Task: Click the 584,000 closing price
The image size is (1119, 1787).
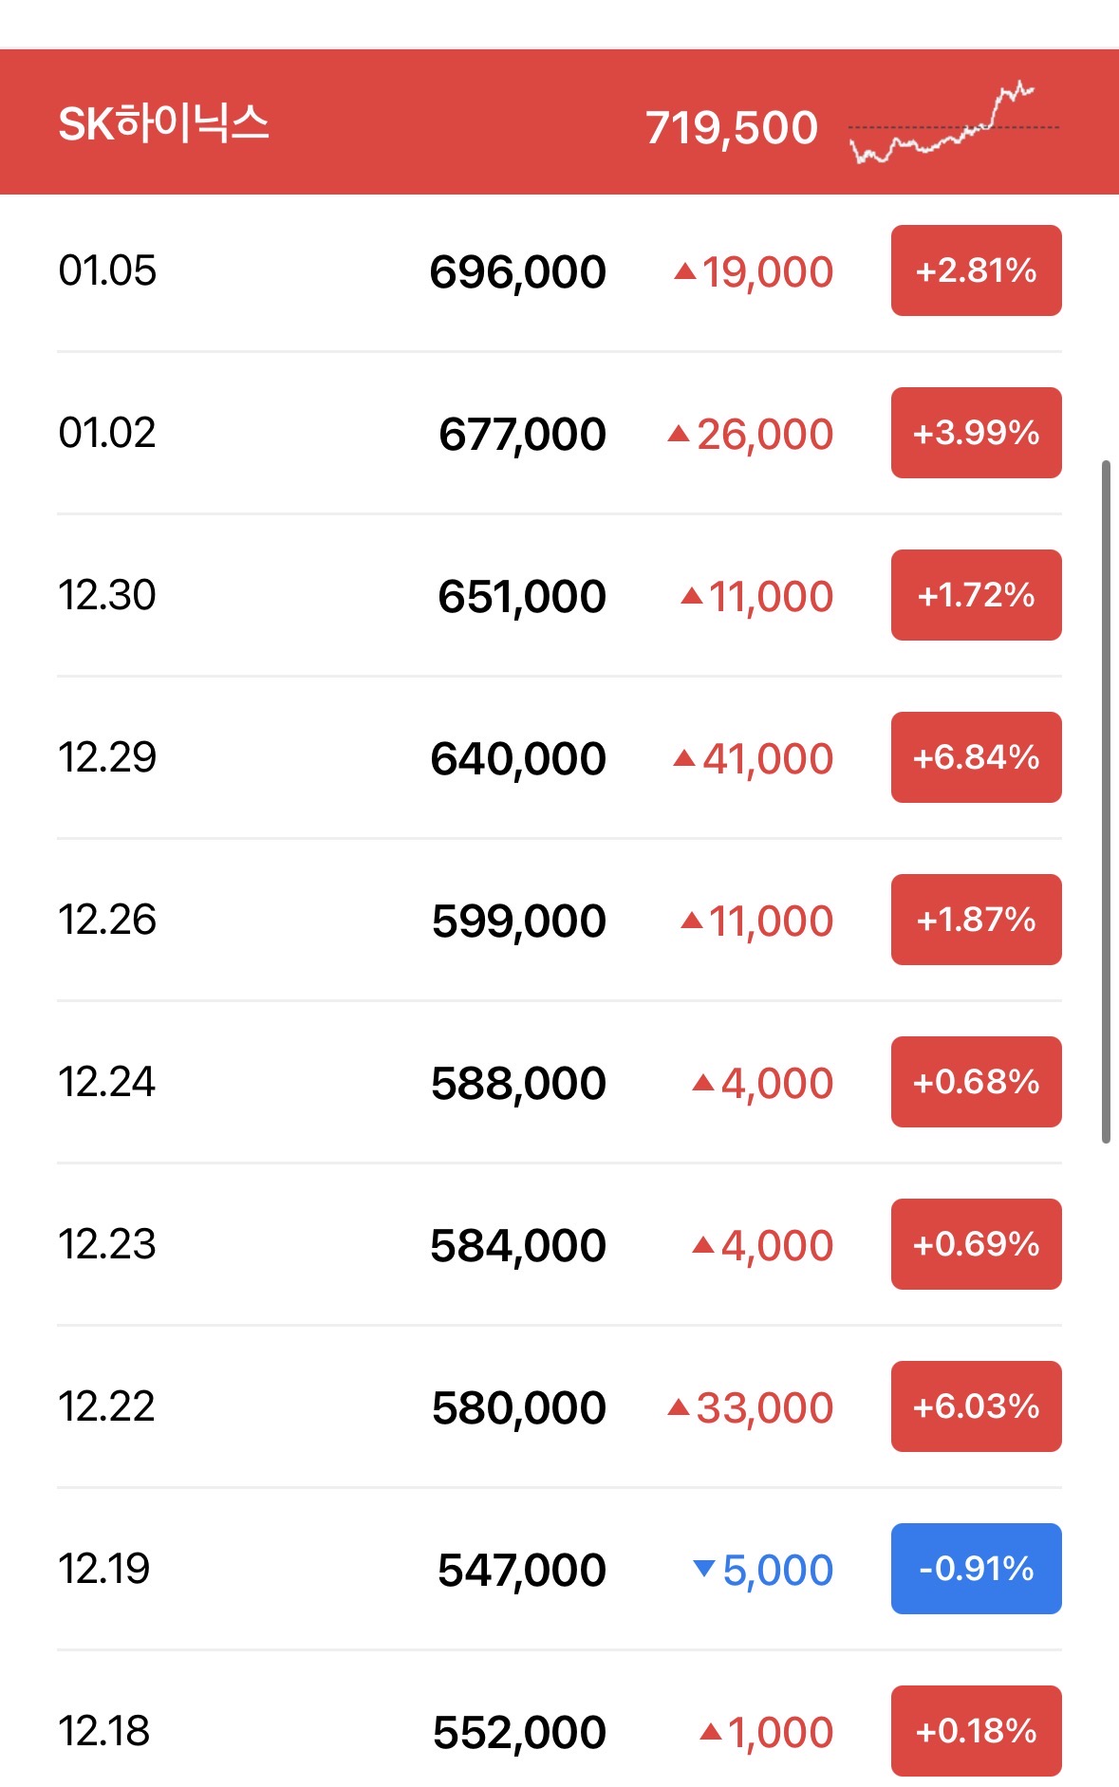Action: point(517,1245)
